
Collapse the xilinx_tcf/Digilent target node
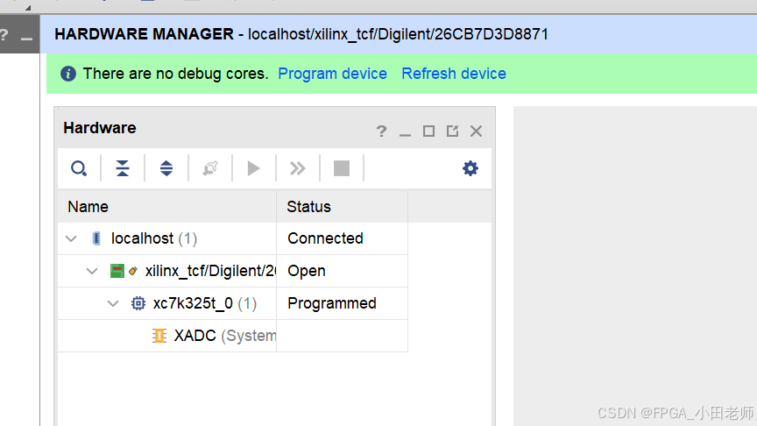coord(92,271)
